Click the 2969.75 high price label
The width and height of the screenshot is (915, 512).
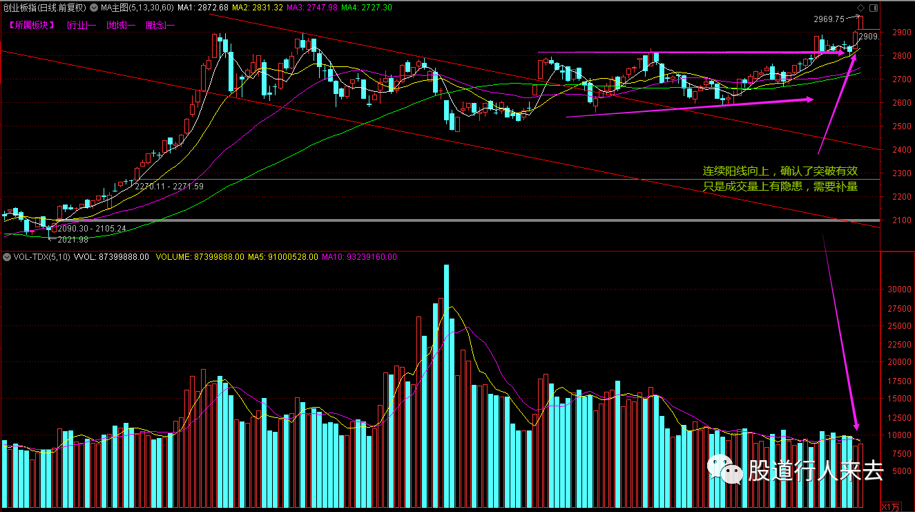click(829, 19)
